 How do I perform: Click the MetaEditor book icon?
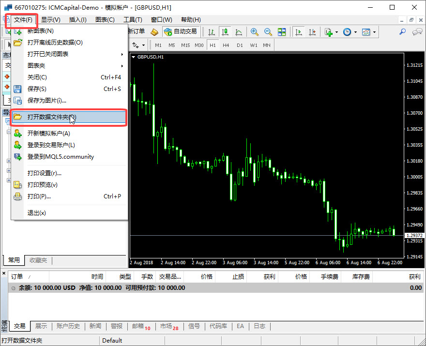[x=154, y=32]
